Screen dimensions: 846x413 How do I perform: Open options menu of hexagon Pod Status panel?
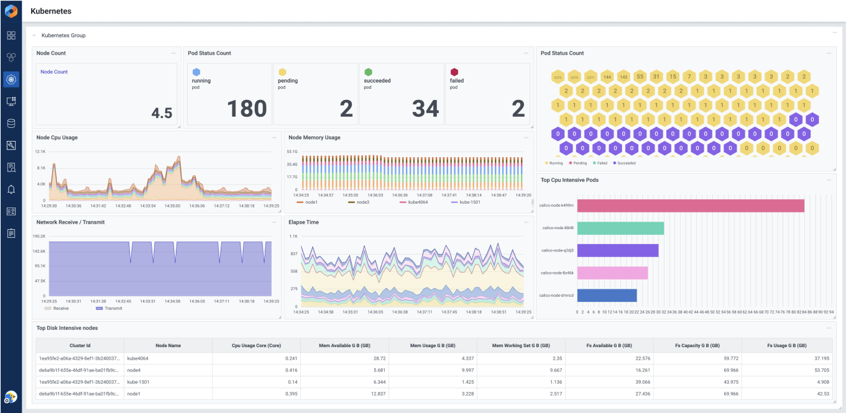tap(829, 53)
